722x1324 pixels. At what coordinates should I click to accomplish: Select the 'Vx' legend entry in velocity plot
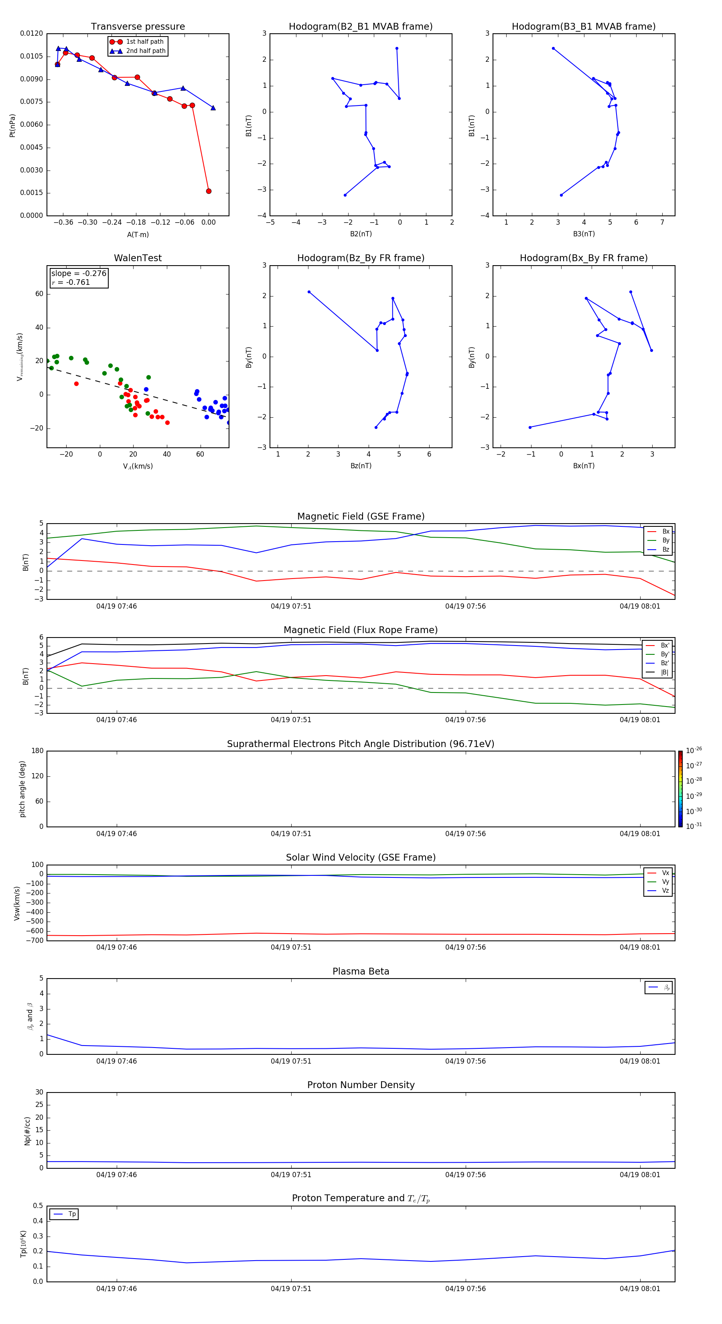(x=658, y=873)
